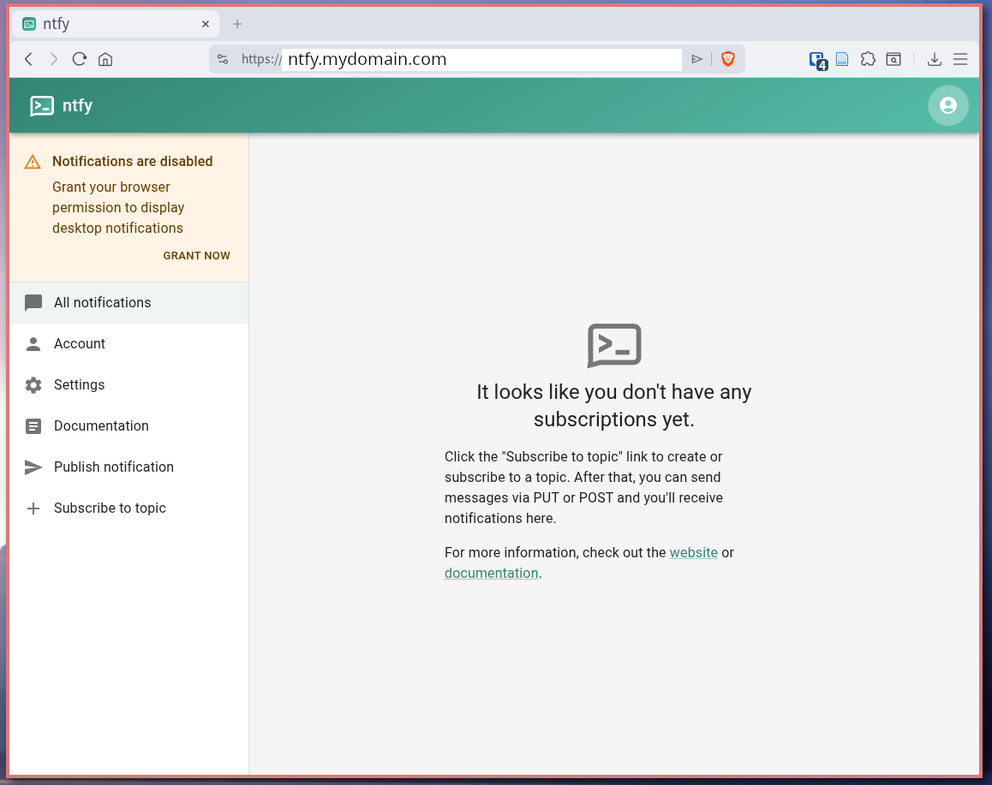Click the site settings icon in address bar
This screenshot has width=992, height=785.
[223, 59]
